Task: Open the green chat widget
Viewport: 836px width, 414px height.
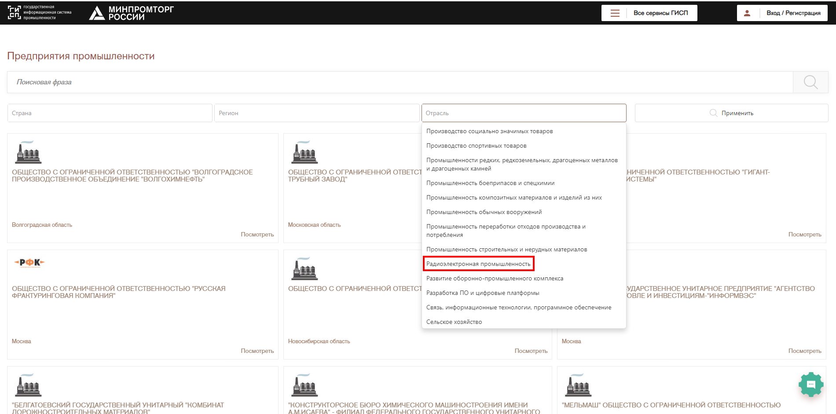Action: (811, 385)
